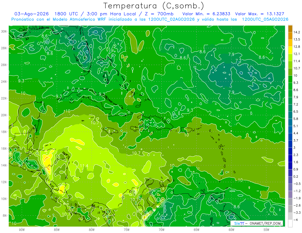
Task: Click the 12N latitude axis label
Action: [4, 182]
